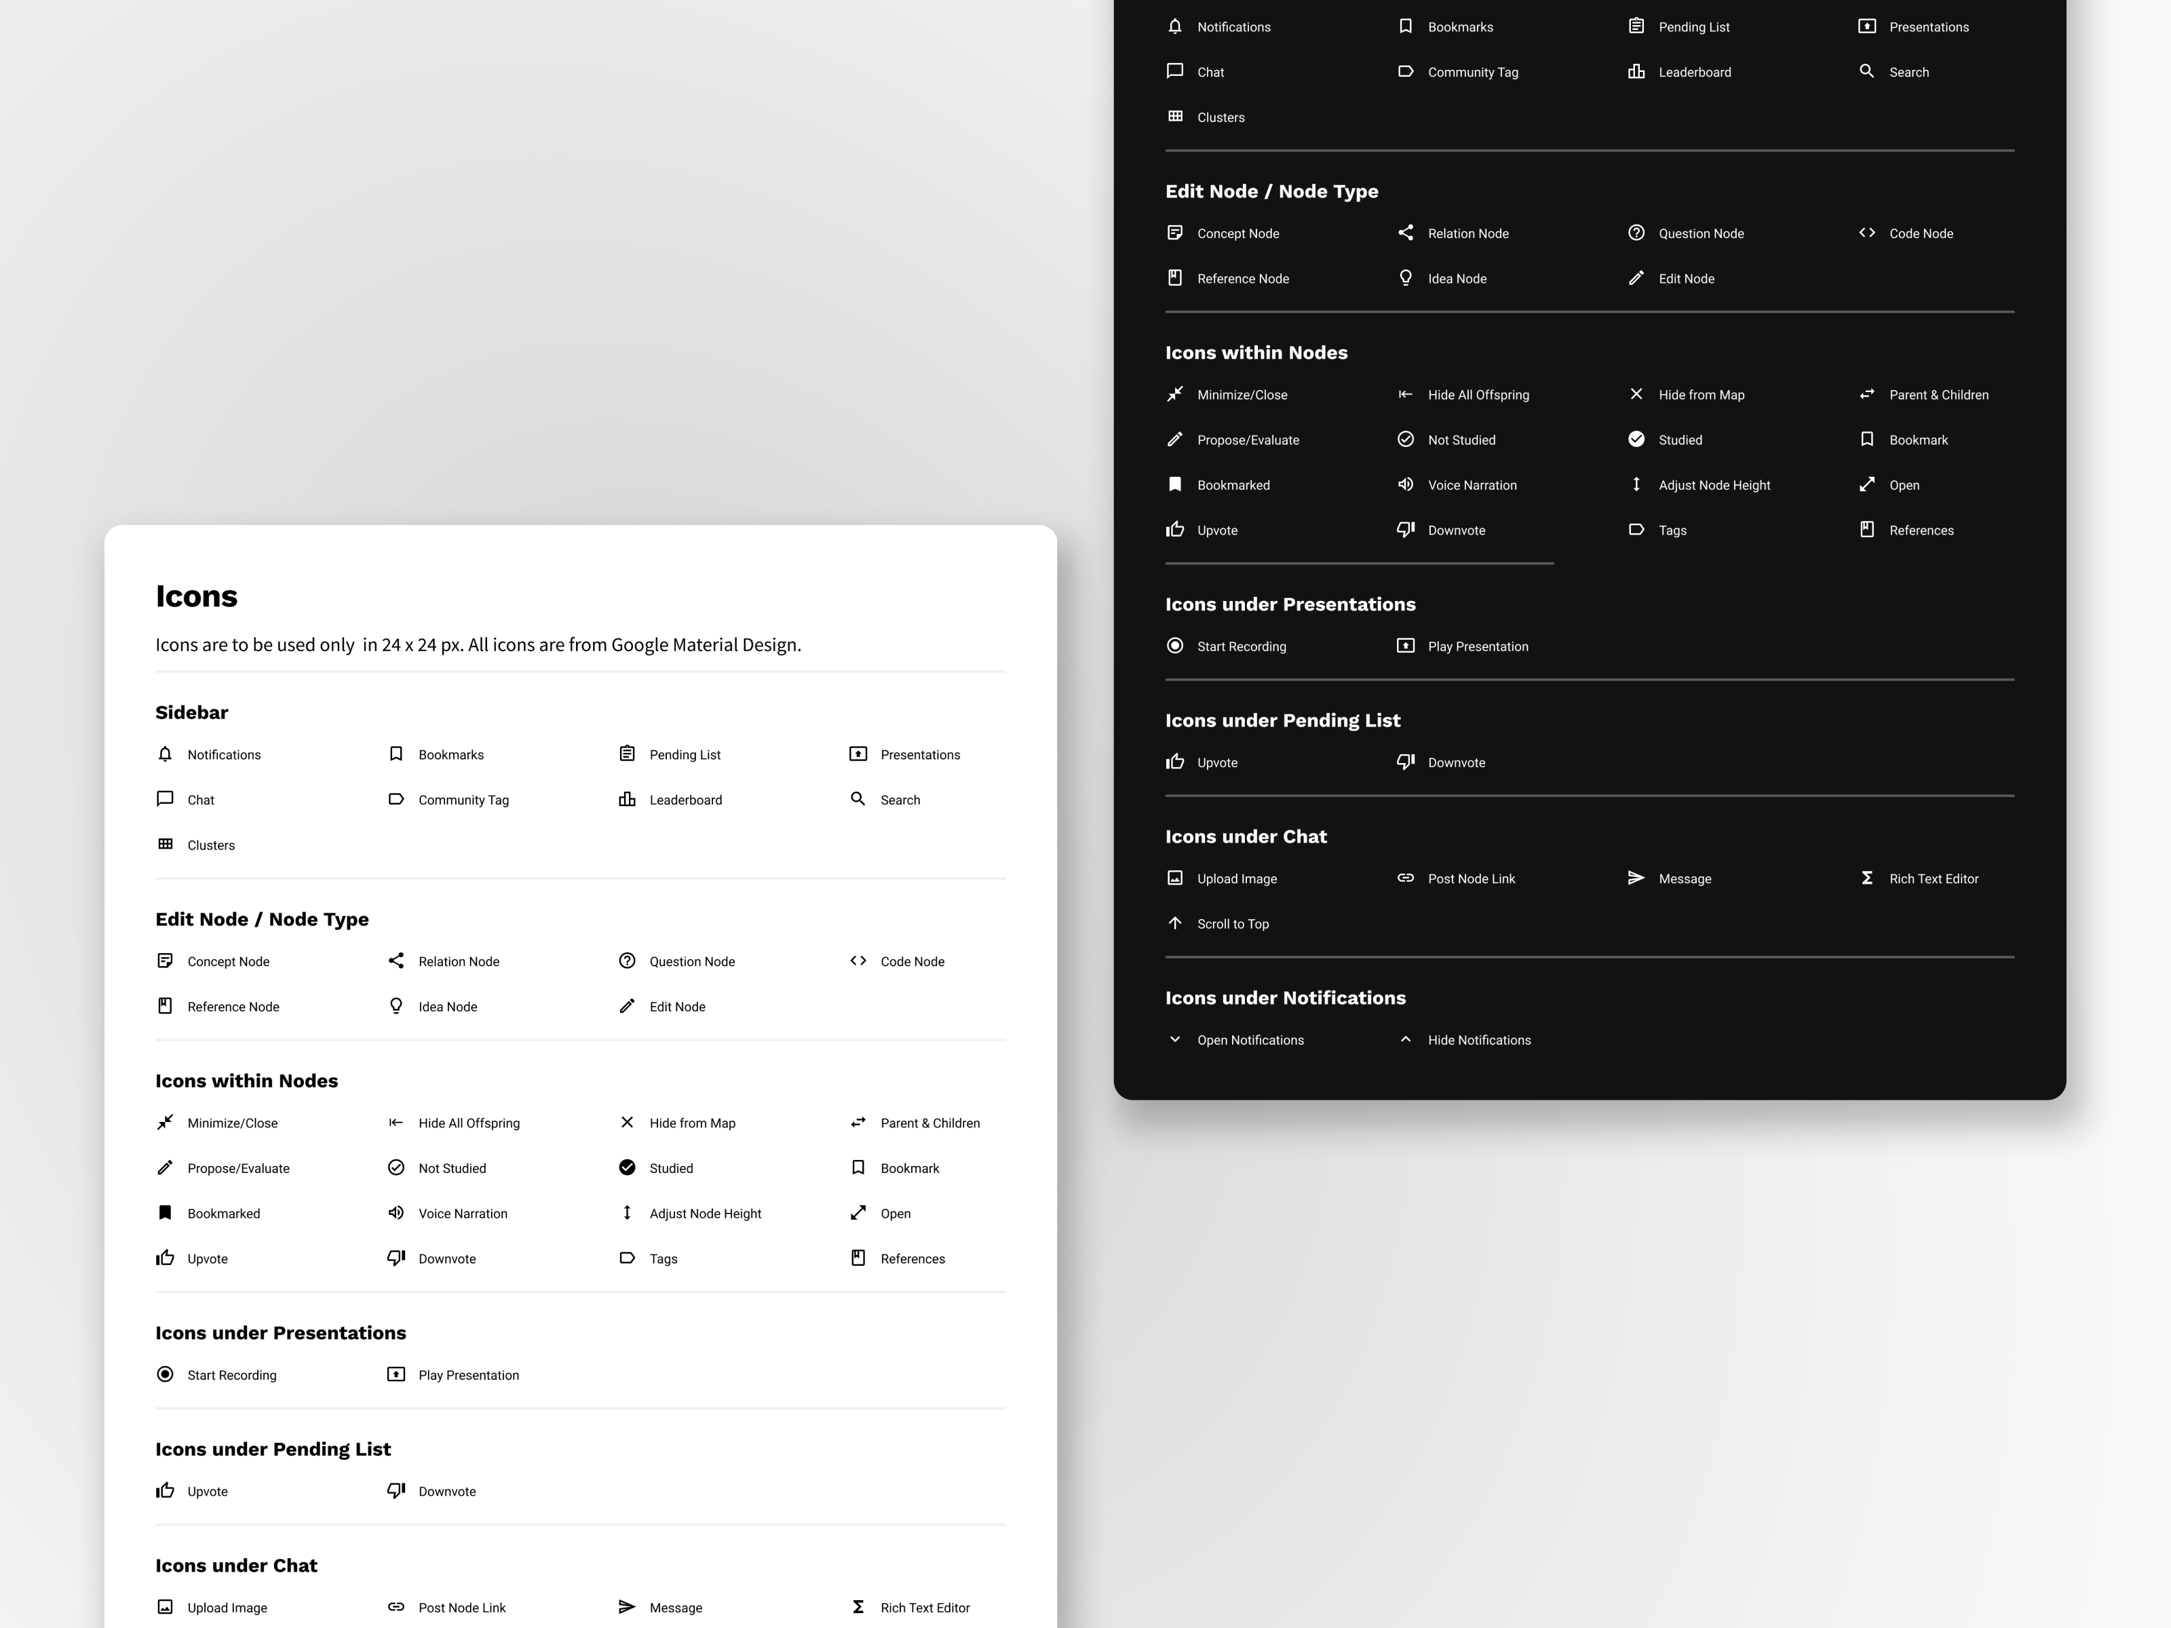
Task: Click Downvote within Nodes in dark panel
Action: [x=1406, y=529]
